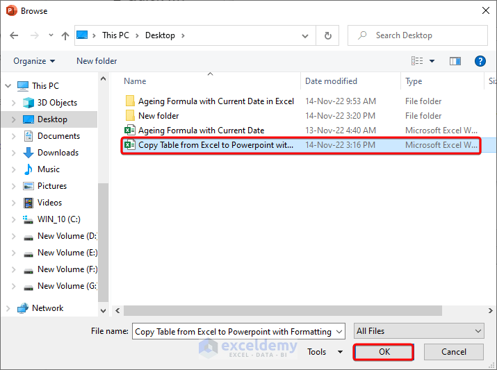Select Ageing Formula with Current Date in Excel folder
Screen dimensions: 497x370
[216, 101]
